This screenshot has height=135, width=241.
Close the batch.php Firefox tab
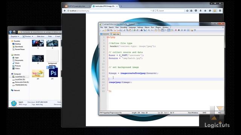tap(117, 6)
